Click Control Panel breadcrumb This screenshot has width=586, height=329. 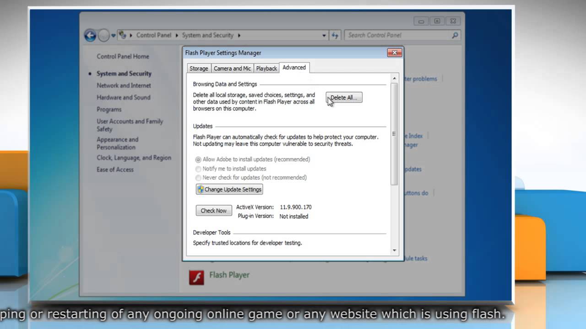pos(154,35)
